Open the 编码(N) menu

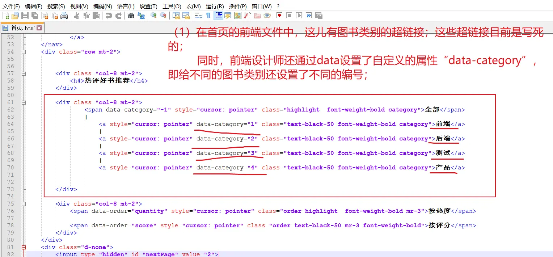point(103,6)
